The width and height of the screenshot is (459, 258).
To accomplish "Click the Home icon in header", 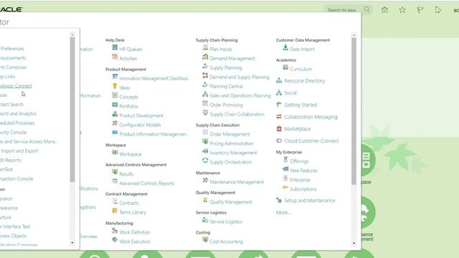I will click(x=384, y=10).
